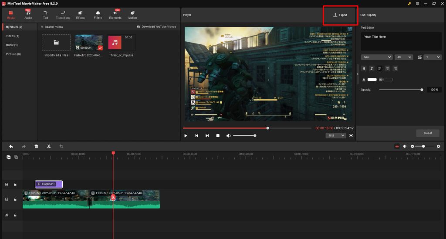Open the white text color swatch
Viewport: 446px width, 239px height.
(x=372, y=80)
